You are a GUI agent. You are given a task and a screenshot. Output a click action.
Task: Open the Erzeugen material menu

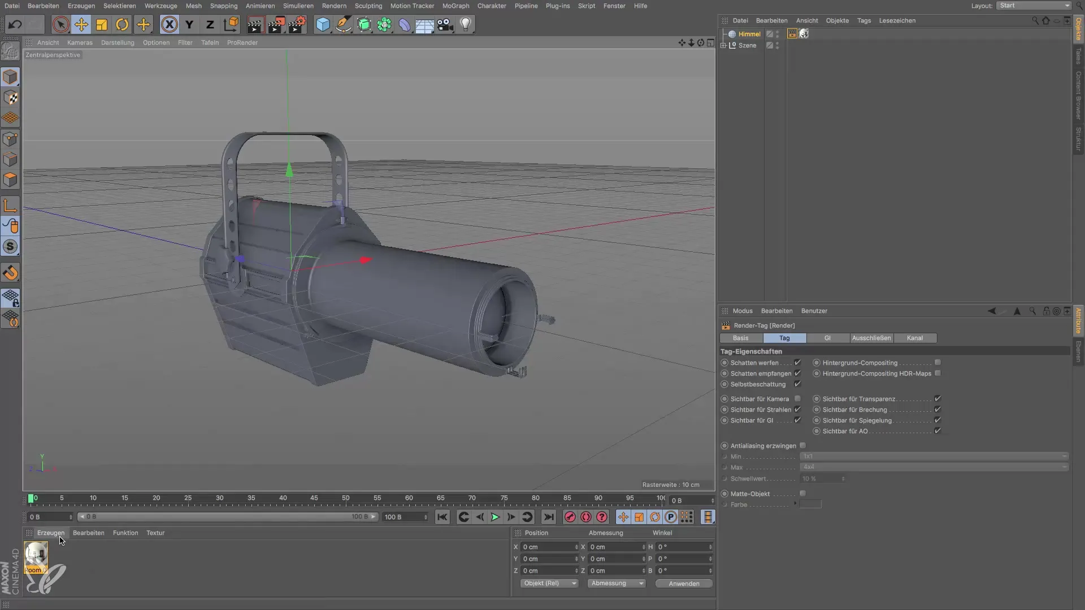[x=51, y=533]
